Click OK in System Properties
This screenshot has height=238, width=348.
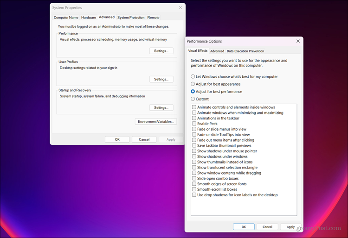117,139
